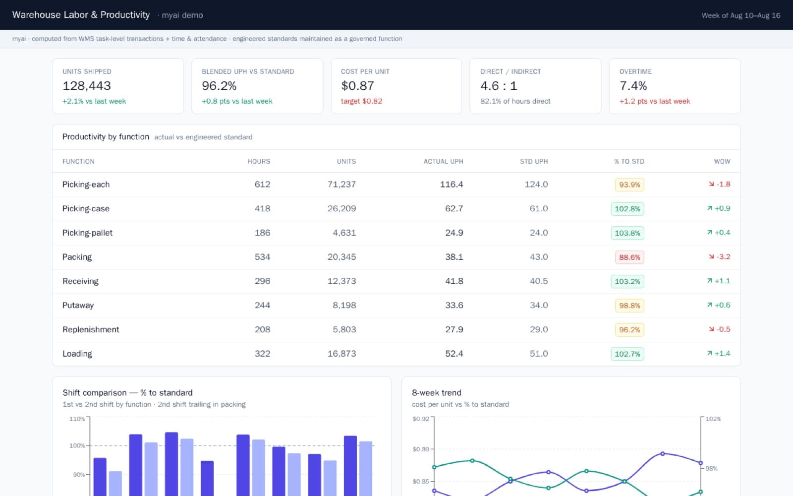The image size is (793, 496).
Task: Select the Units Shipped card
Action: pos(118,86)
